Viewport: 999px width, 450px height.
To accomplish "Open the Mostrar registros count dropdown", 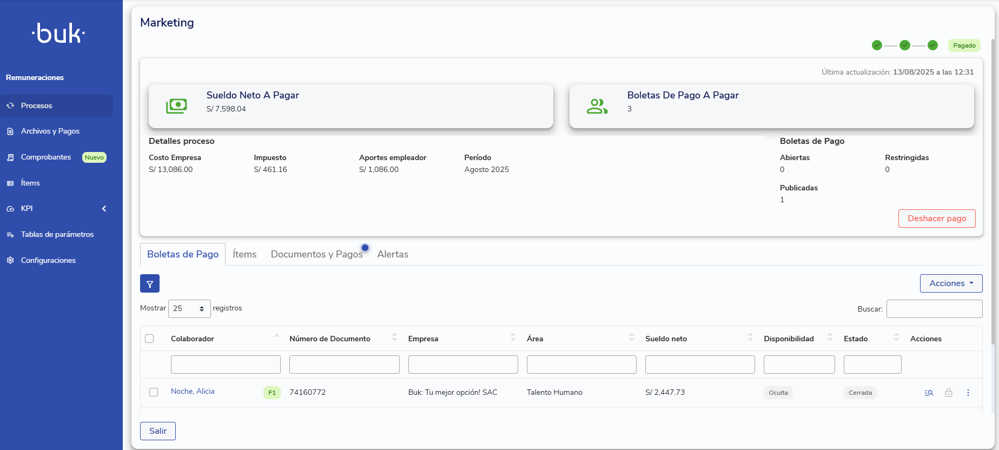I will tap(189, 308).
